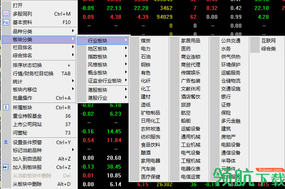Choose the 环境保护 industry sector
285x189 pixels.
click(231, 64)
